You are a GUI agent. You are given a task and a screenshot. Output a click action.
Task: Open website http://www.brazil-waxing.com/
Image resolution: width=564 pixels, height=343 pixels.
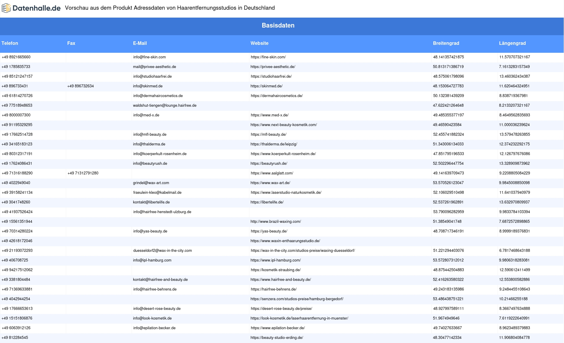276,222
